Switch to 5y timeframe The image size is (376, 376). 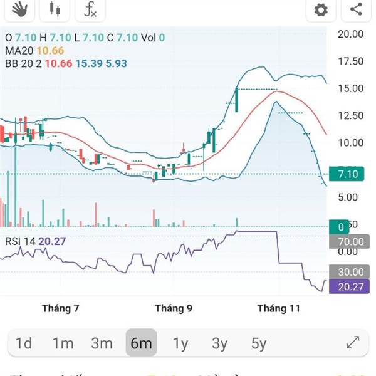pos(259,343)
